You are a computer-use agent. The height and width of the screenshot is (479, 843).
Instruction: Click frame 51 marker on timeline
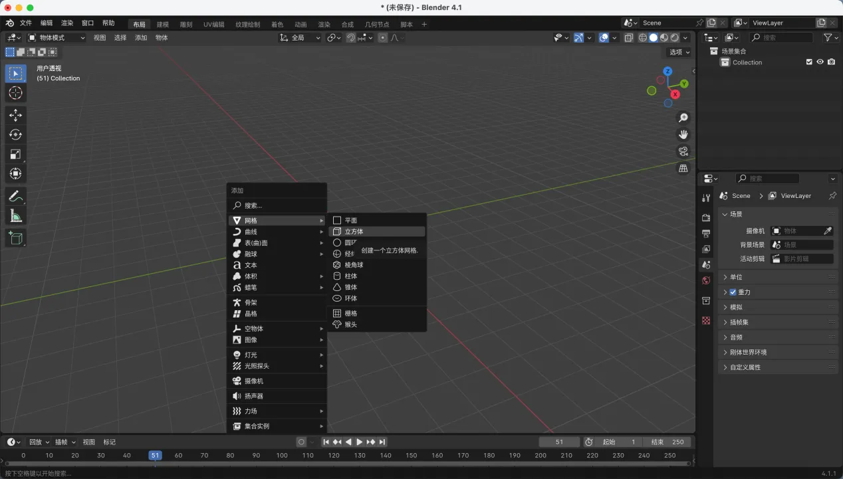(x=155, y=455)
